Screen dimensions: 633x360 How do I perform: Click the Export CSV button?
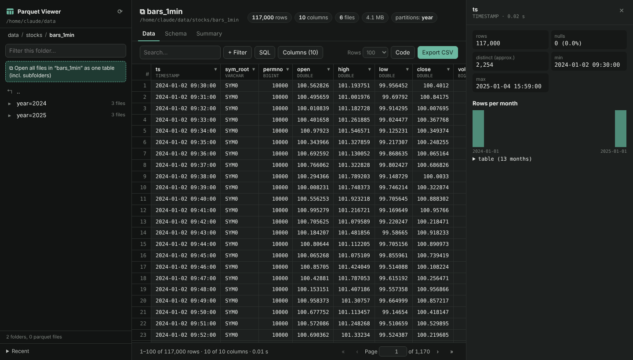pos(437,52)
